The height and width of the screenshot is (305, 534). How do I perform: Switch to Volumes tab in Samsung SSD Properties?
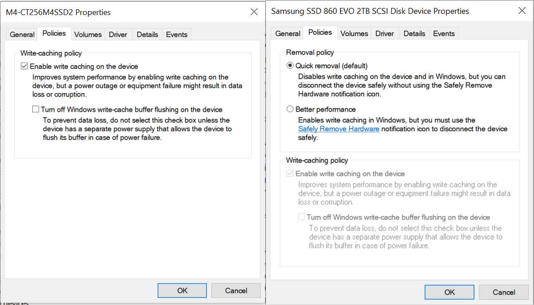coord(354,34)
